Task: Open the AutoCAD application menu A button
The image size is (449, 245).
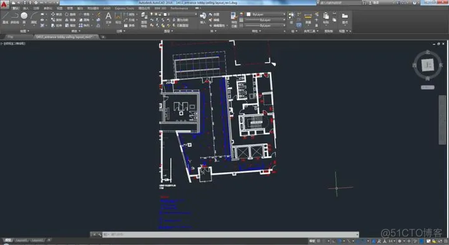Action: (4, 4)
